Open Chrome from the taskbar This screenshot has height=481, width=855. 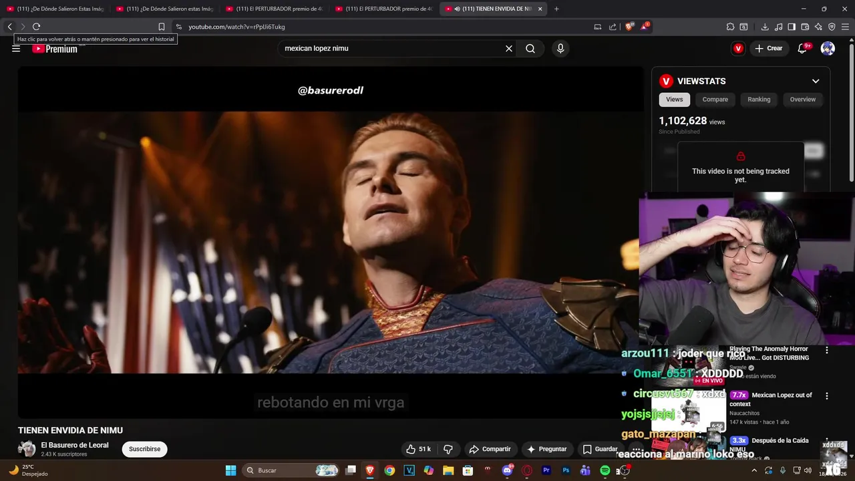click(x=389, y=470)
